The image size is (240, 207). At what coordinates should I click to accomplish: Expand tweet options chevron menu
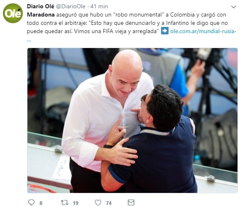[234, 7]
